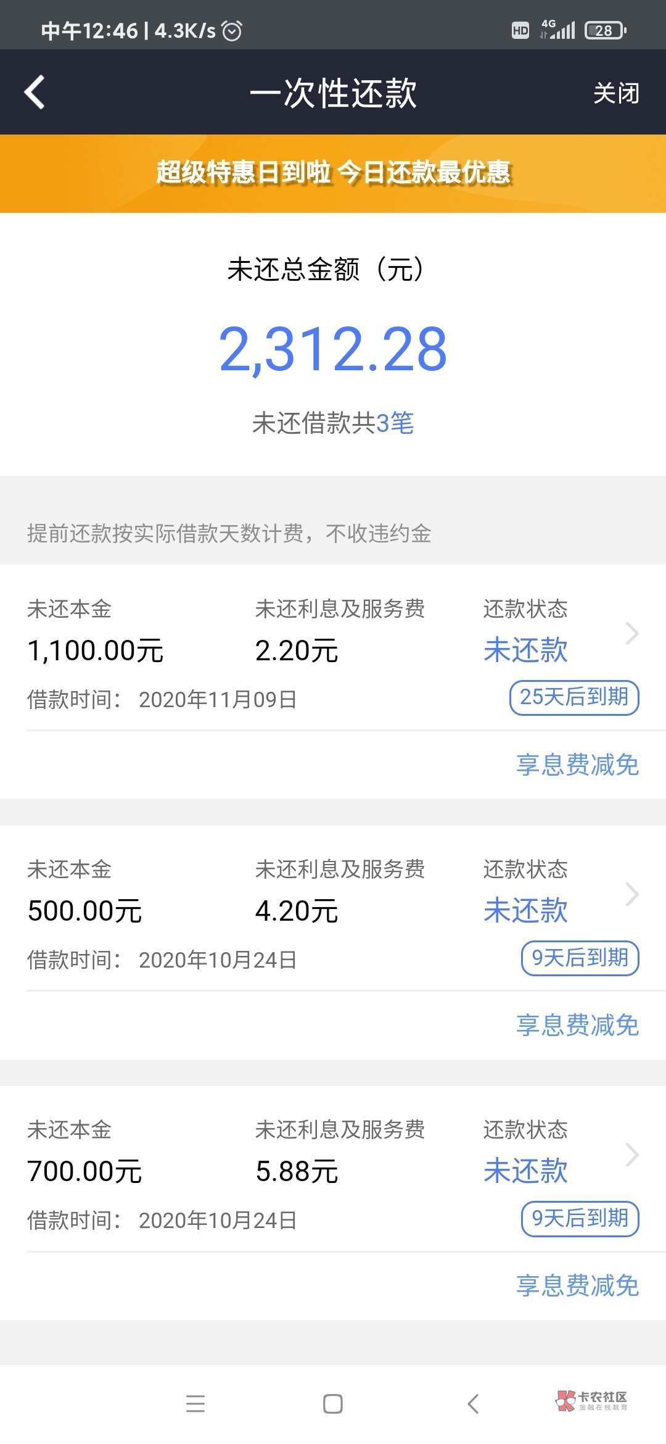The width and height of the screenshot is (666, 1444).
Task: Expand the 700.00元 loan details chevron
Action: tap(631, 1155)
